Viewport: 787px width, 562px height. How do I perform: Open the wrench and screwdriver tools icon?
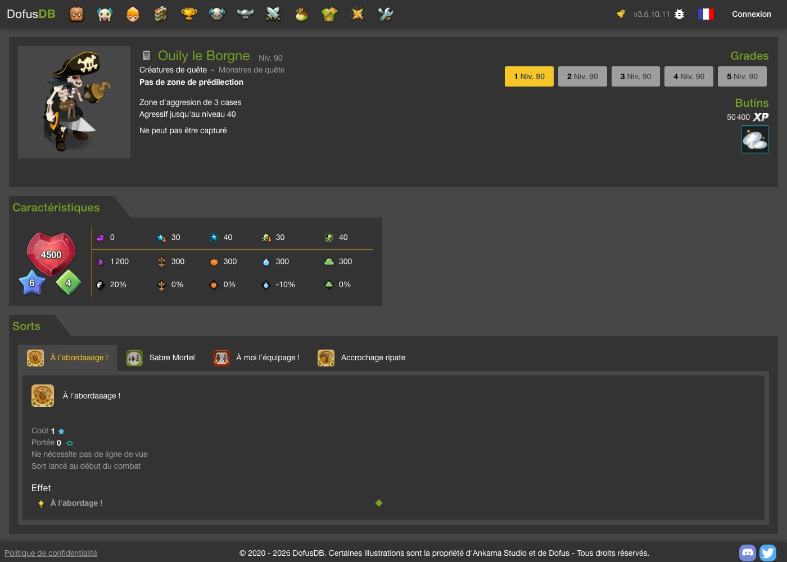pyautogui.click(x=386, y=14)
